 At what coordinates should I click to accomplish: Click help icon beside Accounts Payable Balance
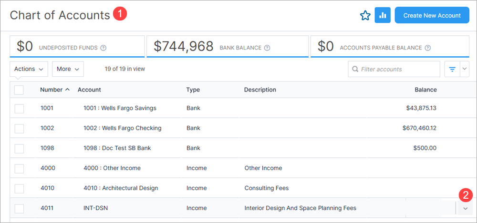pos(428,48)
